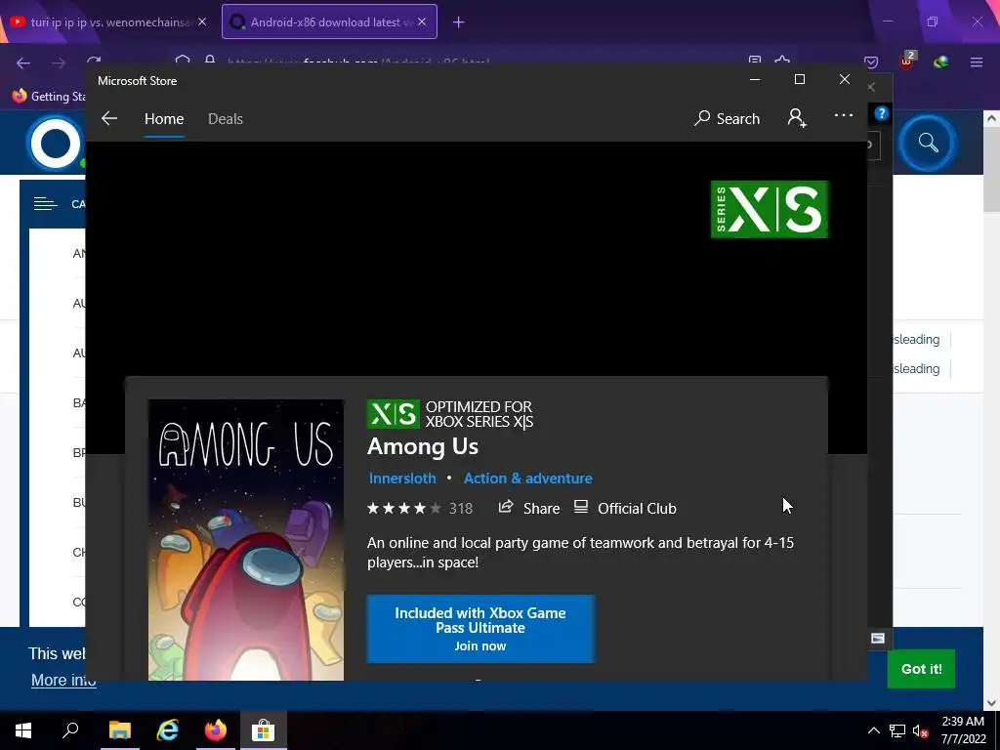Select the Android-x86 download browser tab
The image size is (1000, 750).
329,21
